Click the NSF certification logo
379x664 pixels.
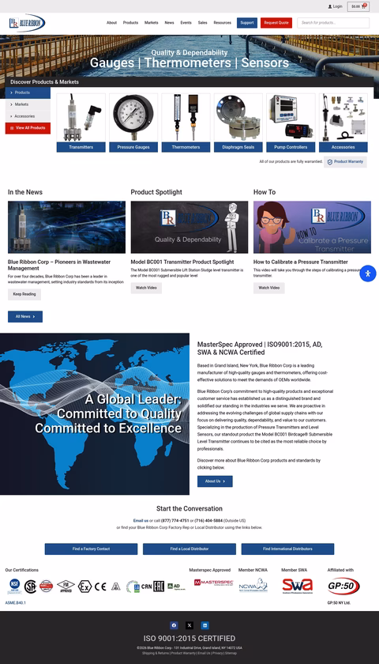tap(14, 586)
